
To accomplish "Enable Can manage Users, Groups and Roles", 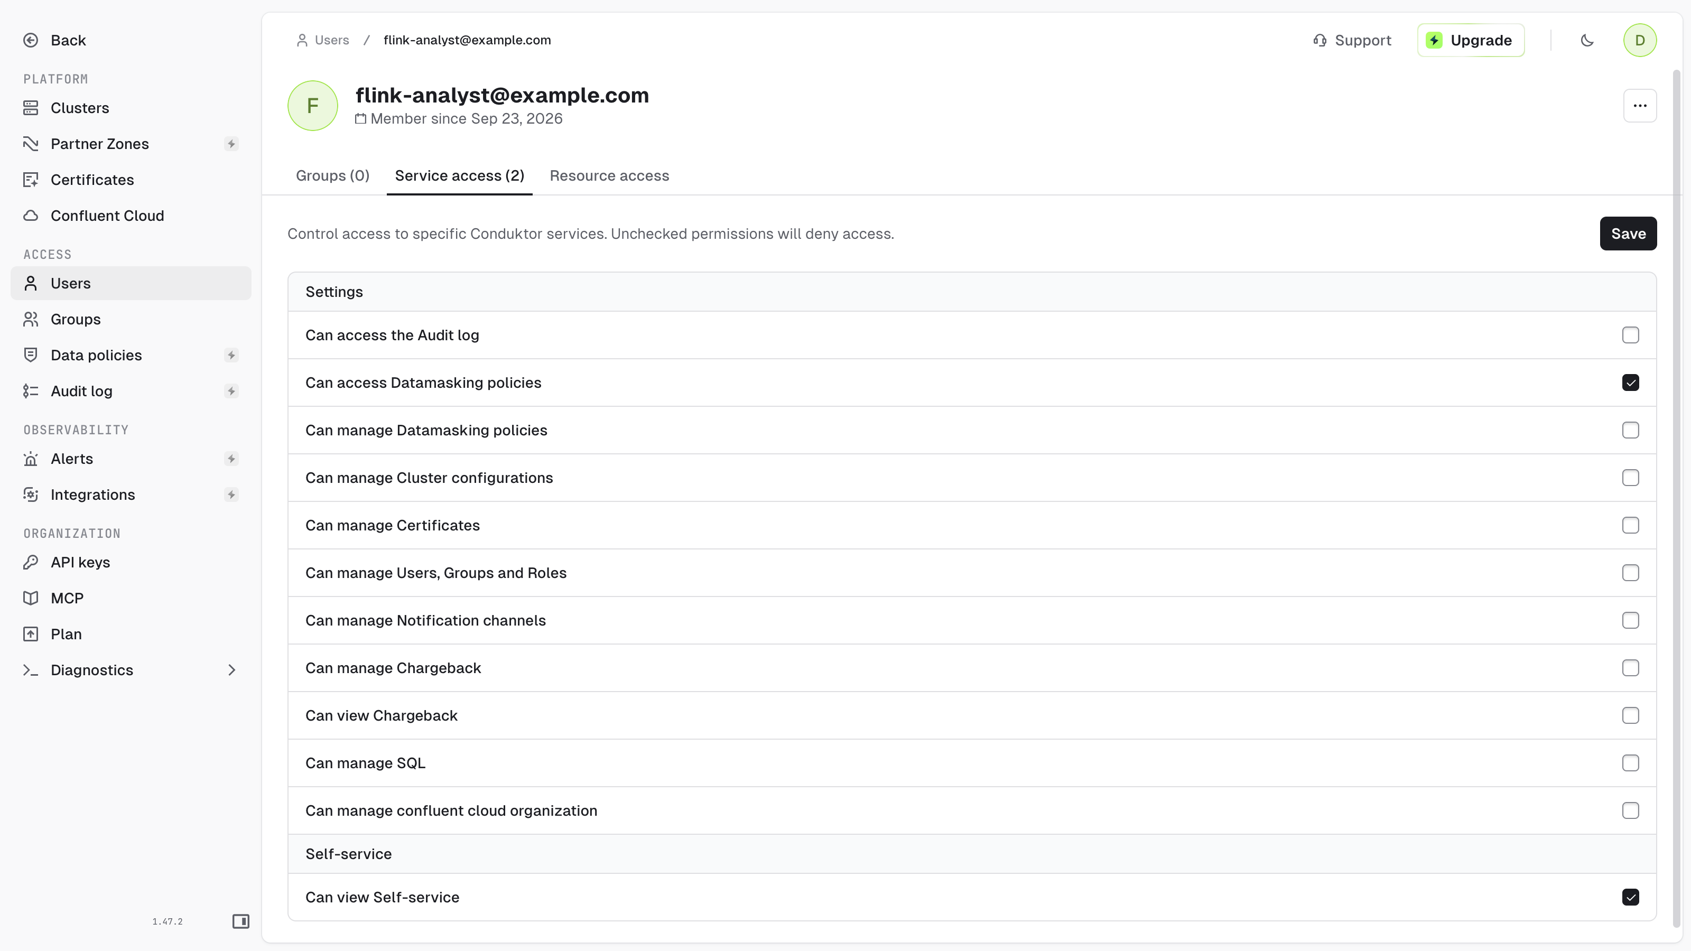I will (1630, 573).
